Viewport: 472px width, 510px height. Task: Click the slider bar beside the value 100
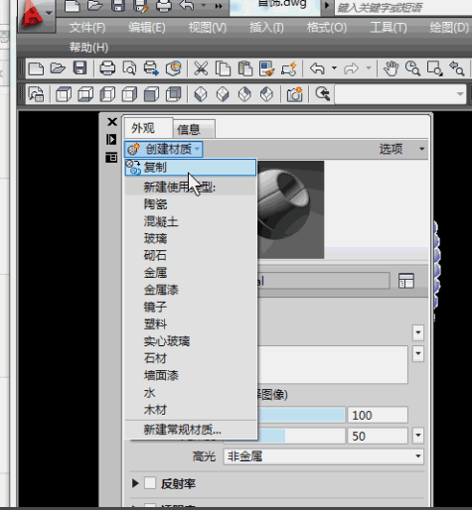point(301,415)
